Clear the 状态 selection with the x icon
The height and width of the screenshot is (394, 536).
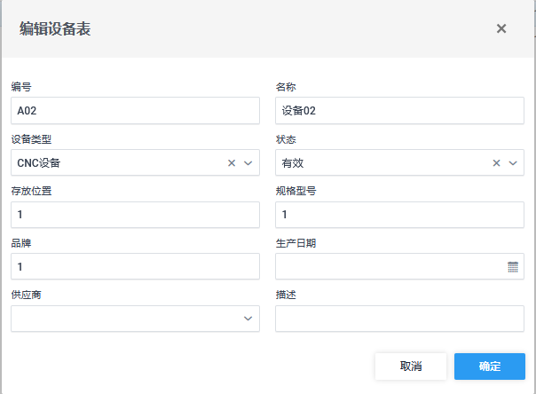[497, 163]
